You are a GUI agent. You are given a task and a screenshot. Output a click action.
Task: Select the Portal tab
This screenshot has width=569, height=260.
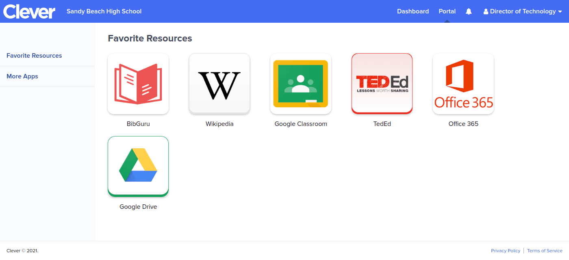pyautogui.click(x=447, y=11)
